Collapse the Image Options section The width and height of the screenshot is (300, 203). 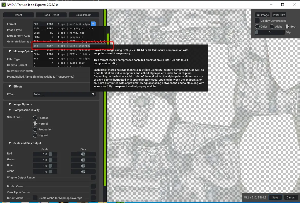[10, 104]
